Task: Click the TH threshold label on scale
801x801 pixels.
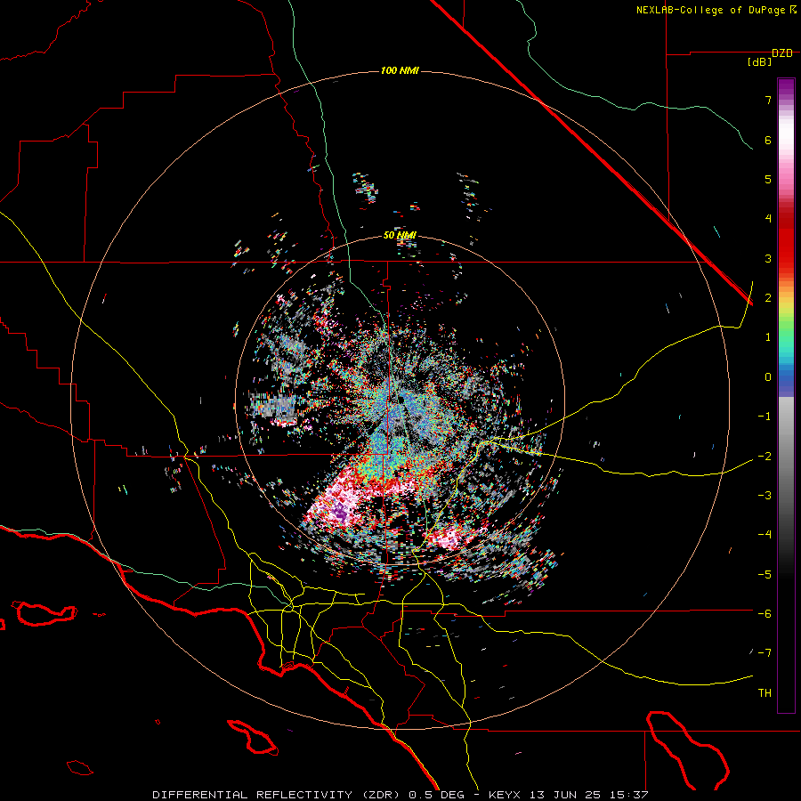Action: point(765,693)
